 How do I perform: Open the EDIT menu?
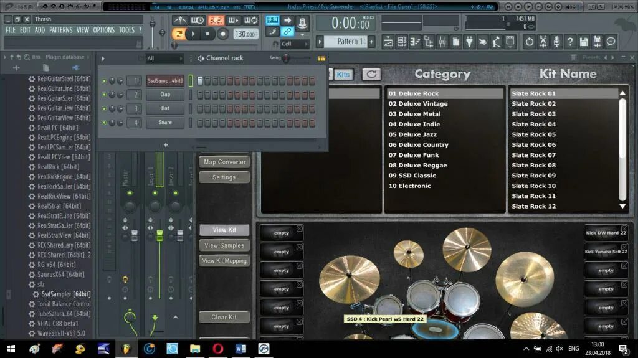25,30
